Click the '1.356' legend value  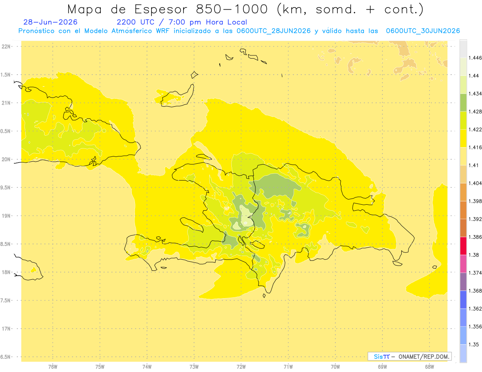pyautogui.click(x=475, y=327)
